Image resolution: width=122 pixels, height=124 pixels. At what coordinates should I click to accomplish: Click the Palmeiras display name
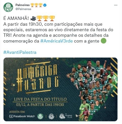(x=22, y=5)
